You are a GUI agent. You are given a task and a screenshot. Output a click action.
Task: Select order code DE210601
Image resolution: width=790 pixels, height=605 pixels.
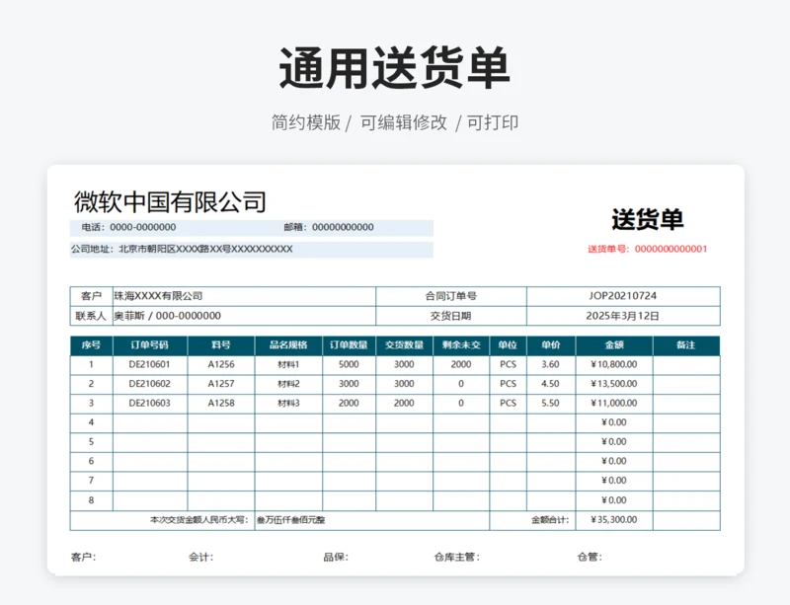[150, 364]
